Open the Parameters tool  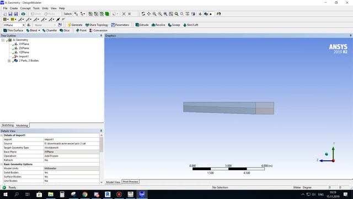coord(120,25)
